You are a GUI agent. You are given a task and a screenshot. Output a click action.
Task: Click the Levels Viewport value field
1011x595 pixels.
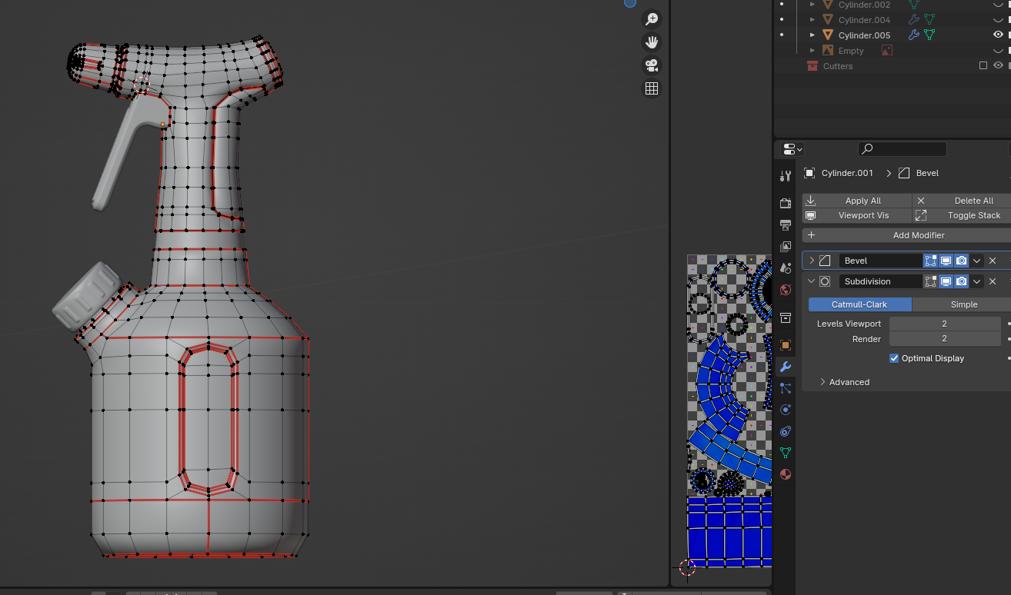[x=944, y=324]
